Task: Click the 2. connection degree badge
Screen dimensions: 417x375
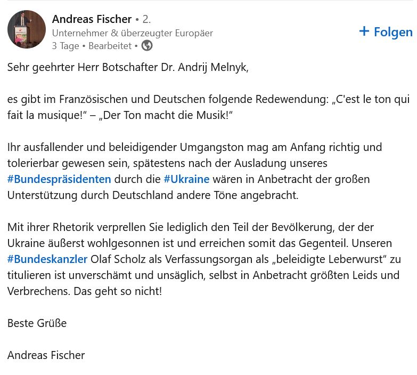Action: click(x=146, y=19)
